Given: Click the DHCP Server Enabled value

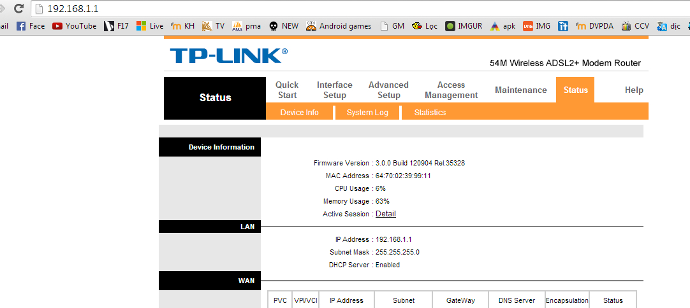Looking at the screenshot, I should pos(387,265).
